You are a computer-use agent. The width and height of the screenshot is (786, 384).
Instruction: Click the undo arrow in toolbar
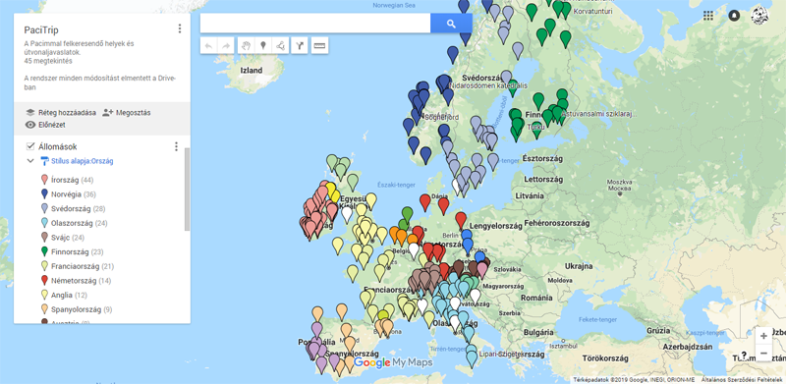tap(208, 45)
